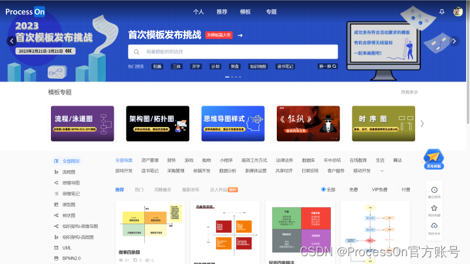Screen dimensions: 470x264
Task: Select 新媒体运营 scene filter
Action: coord(256,171)
